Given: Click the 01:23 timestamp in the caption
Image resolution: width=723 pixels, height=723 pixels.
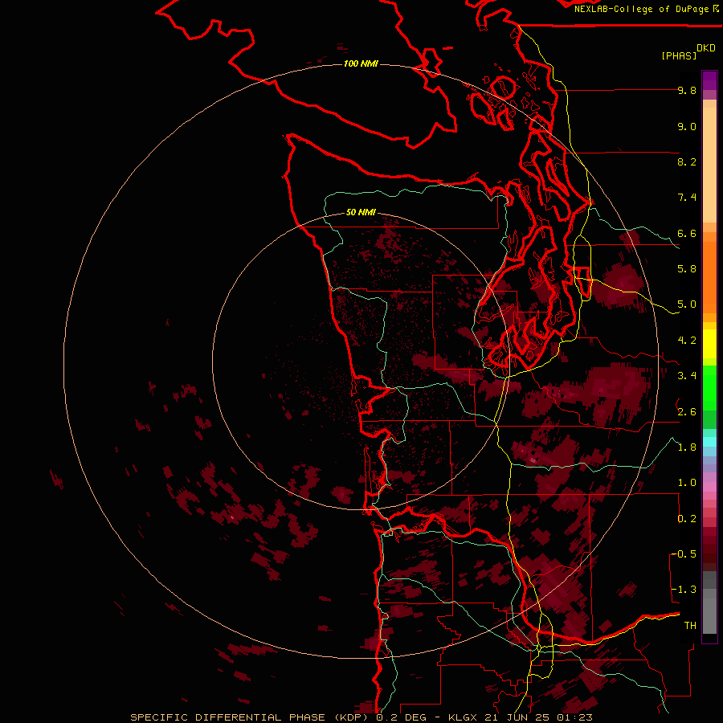Looking at the screenshot, I should click(574, 717).
